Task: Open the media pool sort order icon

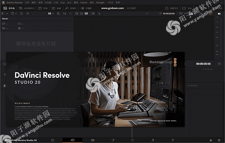Action: click(x=64, y=14)
